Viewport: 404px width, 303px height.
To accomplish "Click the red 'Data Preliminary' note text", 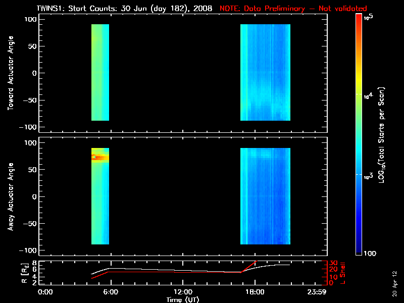I will 293,9.
